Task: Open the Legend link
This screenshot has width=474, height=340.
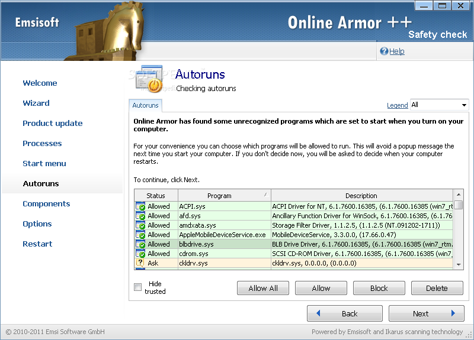Action: [x=397, y=105]
